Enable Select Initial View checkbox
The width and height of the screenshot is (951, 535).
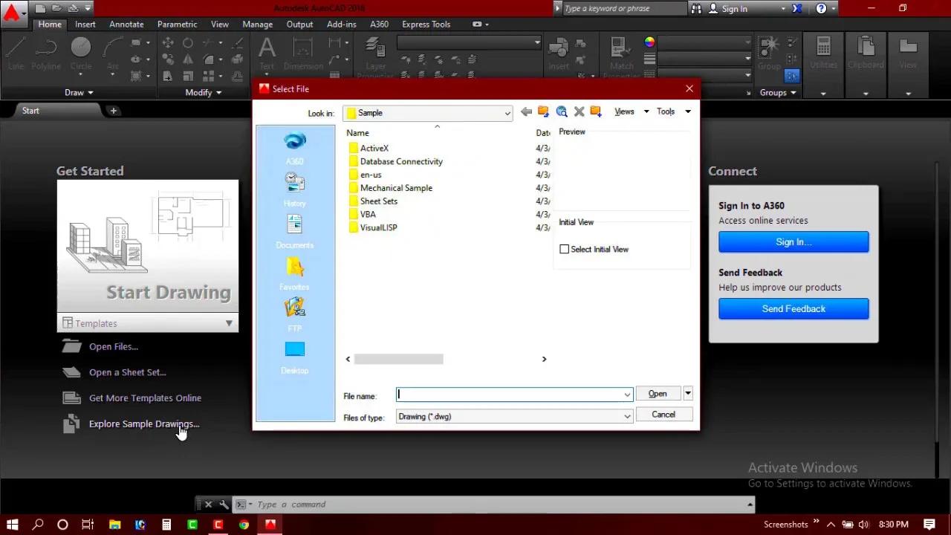point(564,249)
